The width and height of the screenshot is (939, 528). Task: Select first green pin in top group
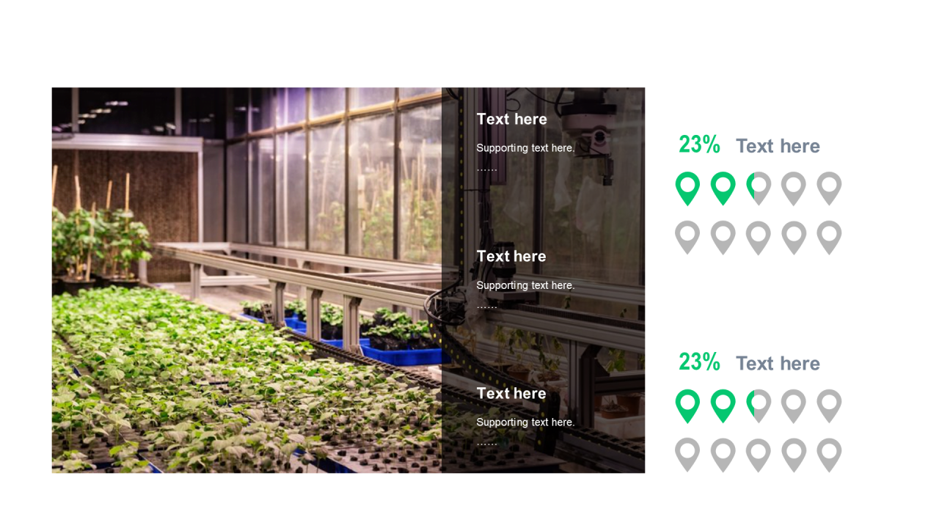coord(687,188)
